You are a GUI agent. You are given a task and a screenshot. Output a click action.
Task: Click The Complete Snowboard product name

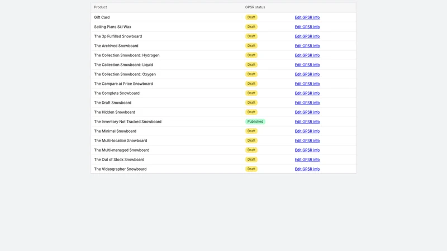pos(117,93)
